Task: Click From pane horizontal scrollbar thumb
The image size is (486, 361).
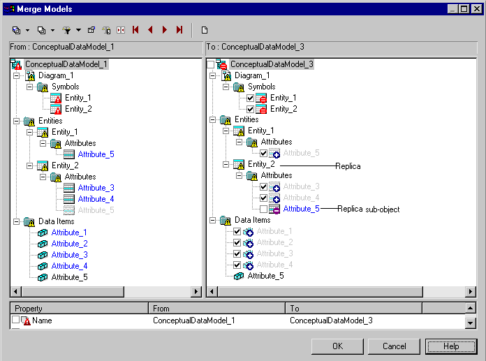Action: coord(73,292)
